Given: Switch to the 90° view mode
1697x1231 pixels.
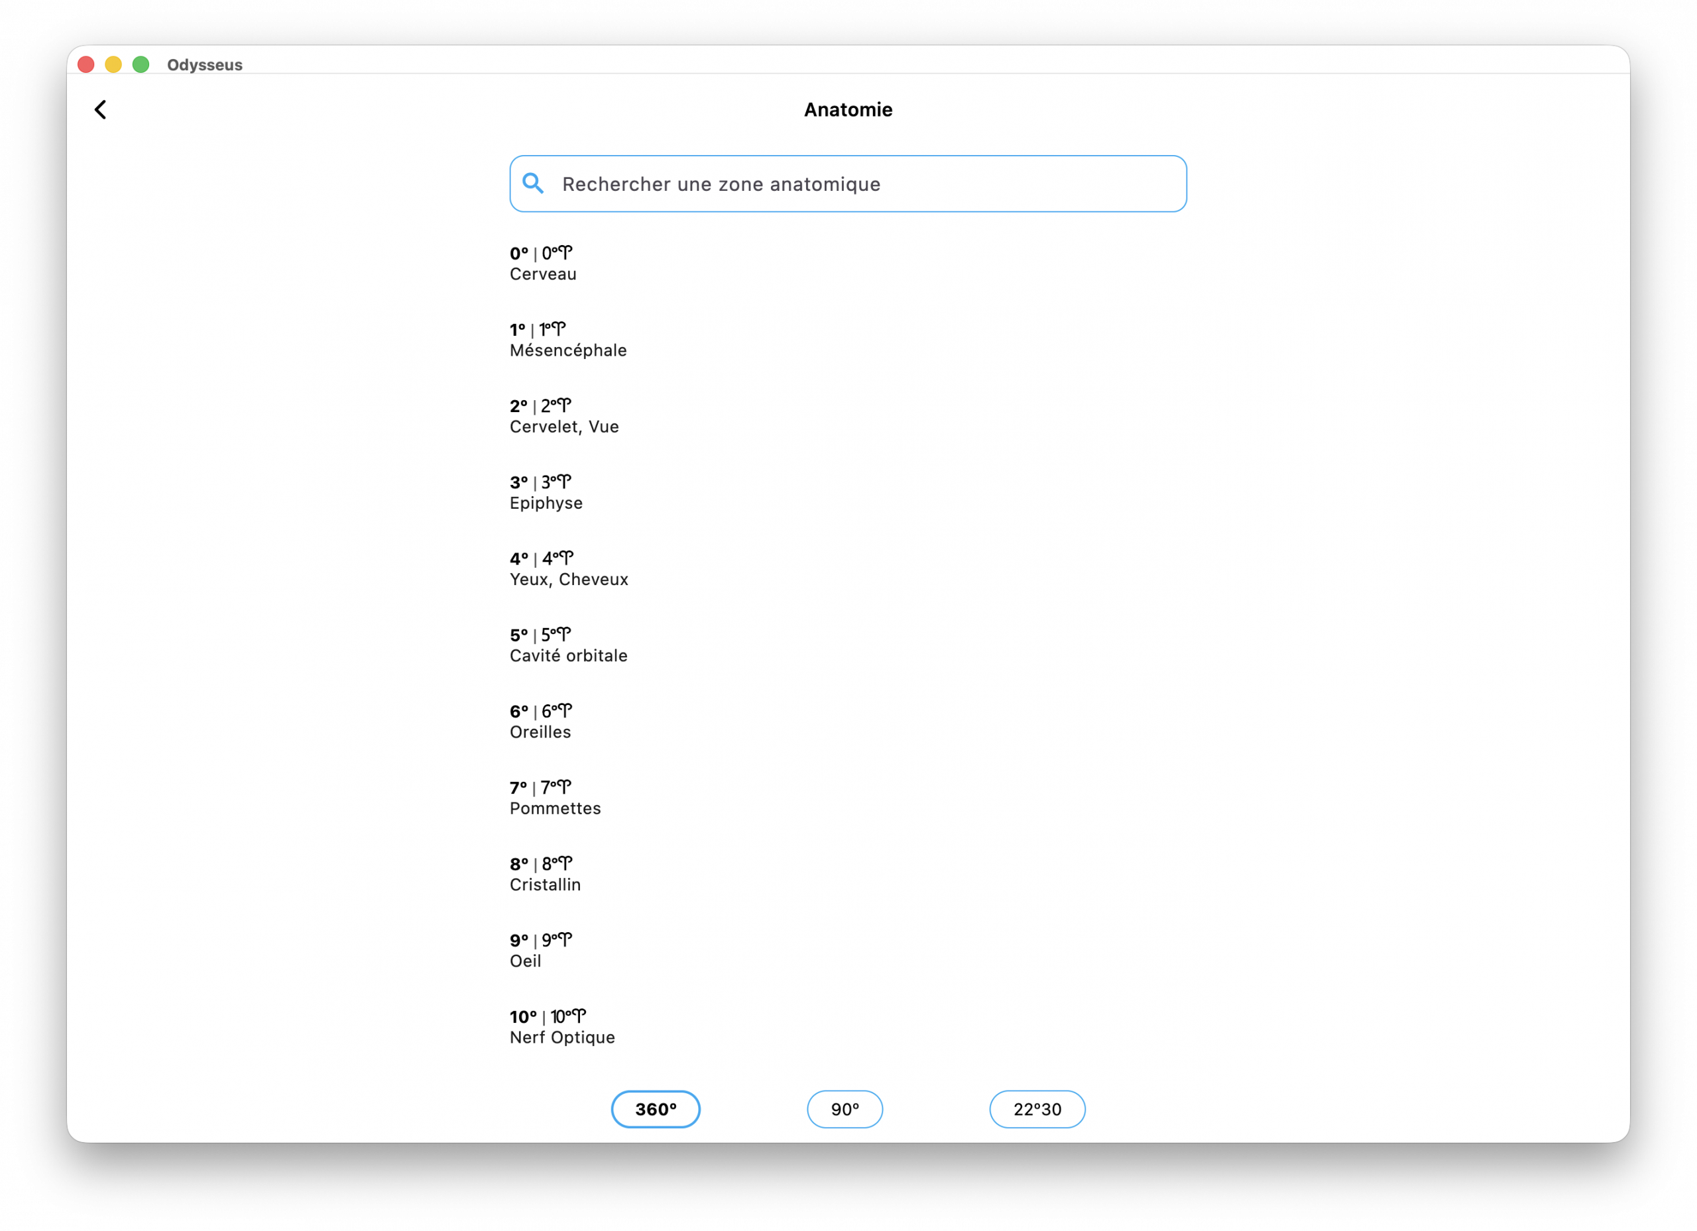Looking at the screenshot, I should click(844, 1109).
